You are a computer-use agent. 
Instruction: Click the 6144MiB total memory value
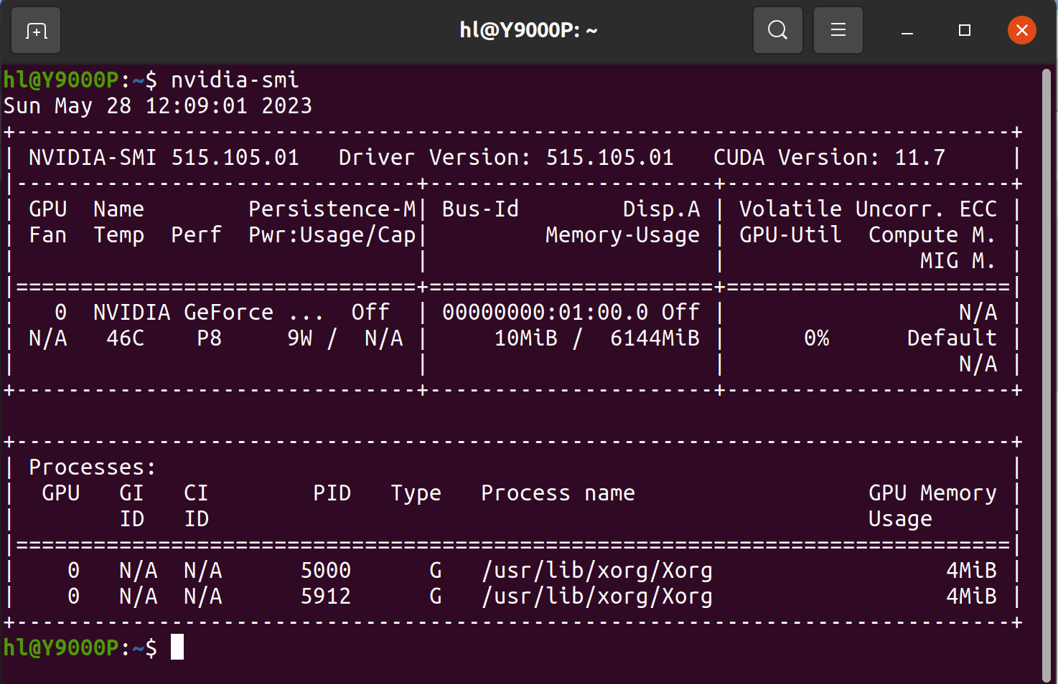click(655, 338)
